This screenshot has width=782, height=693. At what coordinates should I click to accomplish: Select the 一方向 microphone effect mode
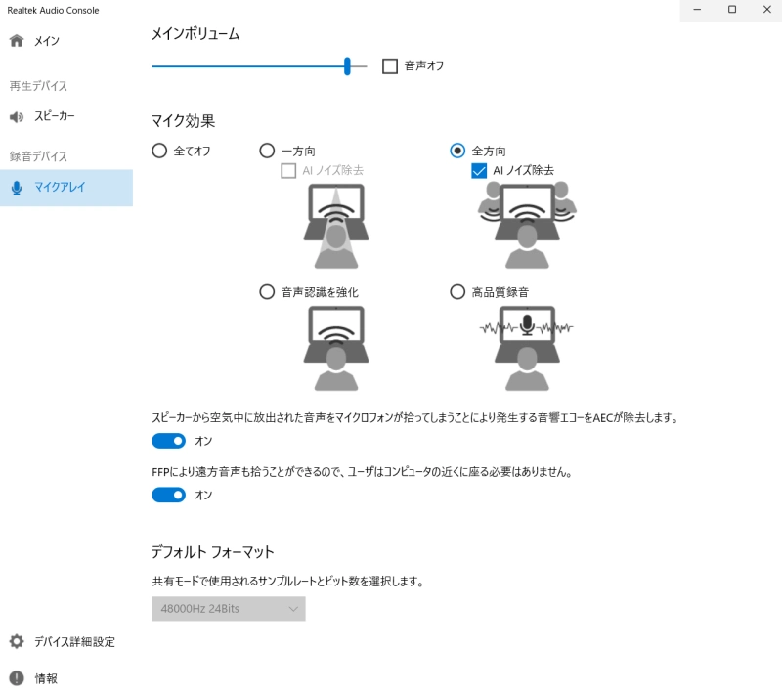[x=267, y=151]
